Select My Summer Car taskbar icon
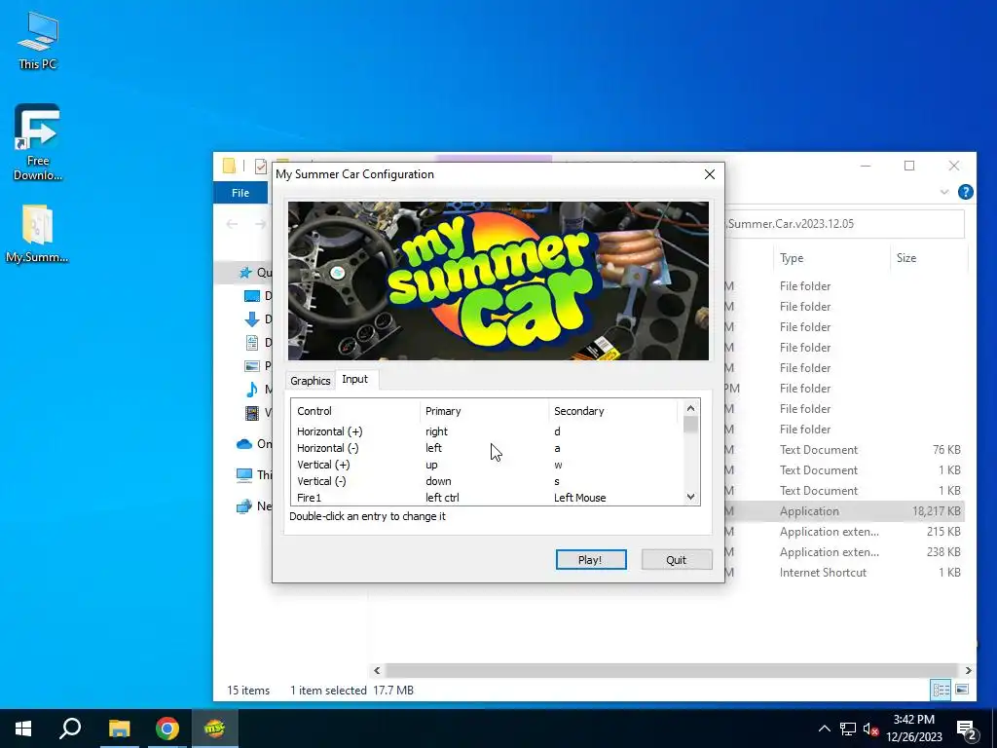Screen dimensions: 997x748 [x=215, y=729]
